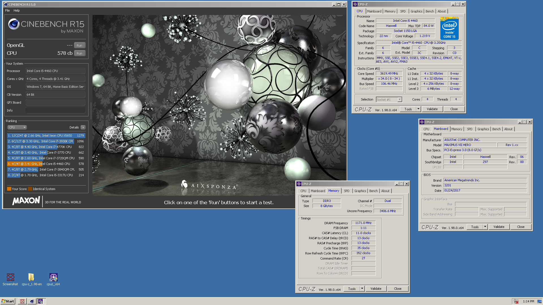The image size is (543, 305).
Task: Open the Details arrow in Ranking
Action: (x=83, y=127)
